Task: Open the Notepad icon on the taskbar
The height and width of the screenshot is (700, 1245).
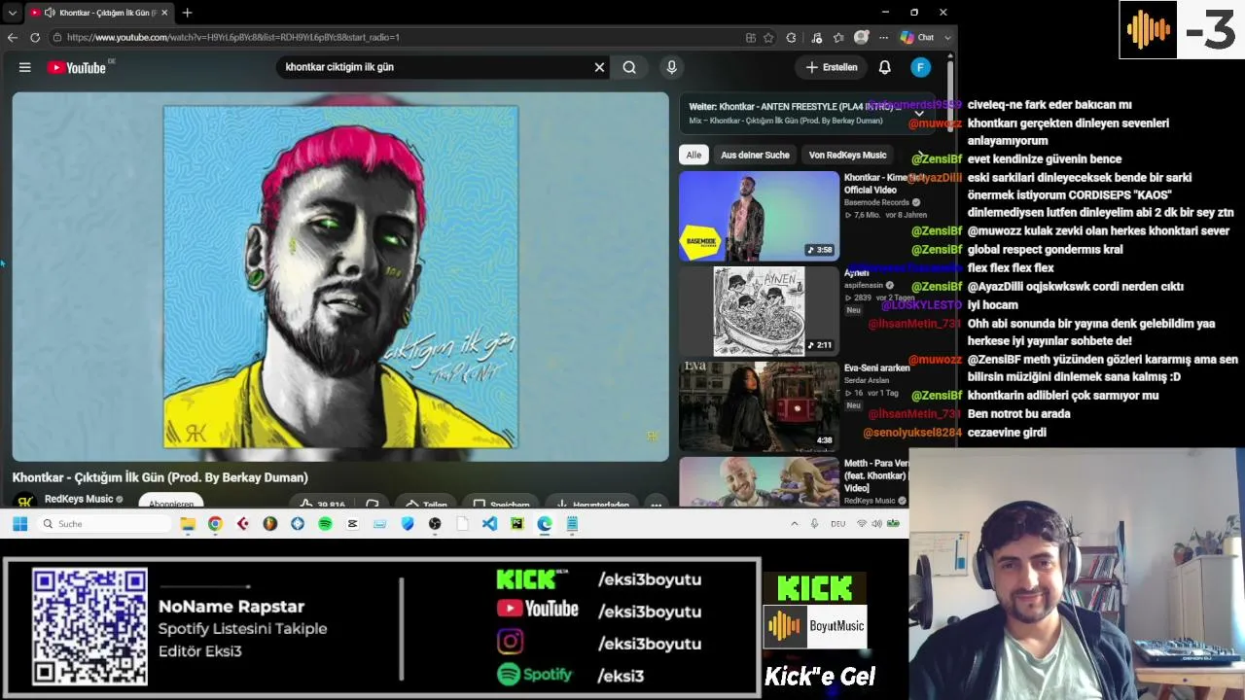Action: (x=572, y=524)
